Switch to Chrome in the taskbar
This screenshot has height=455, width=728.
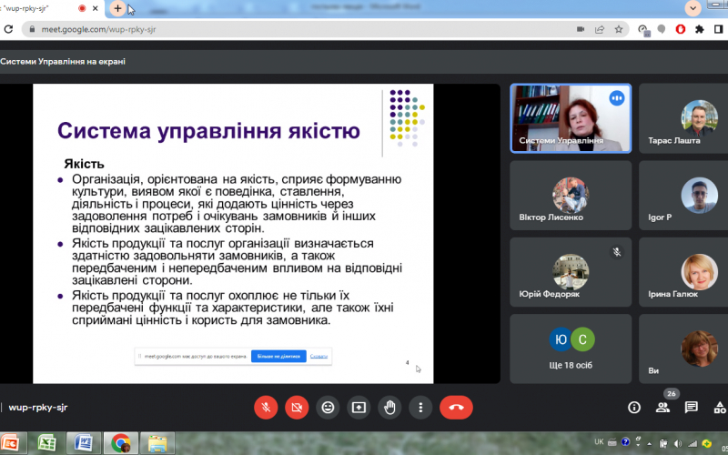[121, 443]
